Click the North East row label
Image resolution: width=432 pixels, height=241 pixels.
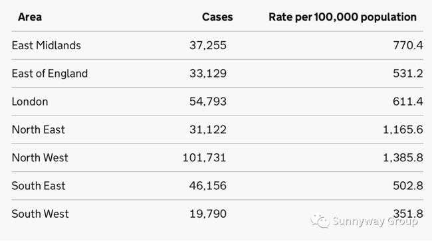[x=39, y=129]
